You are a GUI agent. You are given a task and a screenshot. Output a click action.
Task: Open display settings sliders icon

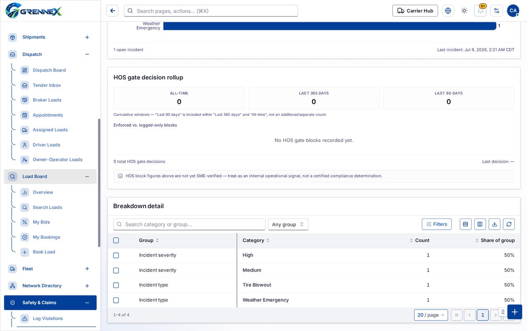coord(497,11)
